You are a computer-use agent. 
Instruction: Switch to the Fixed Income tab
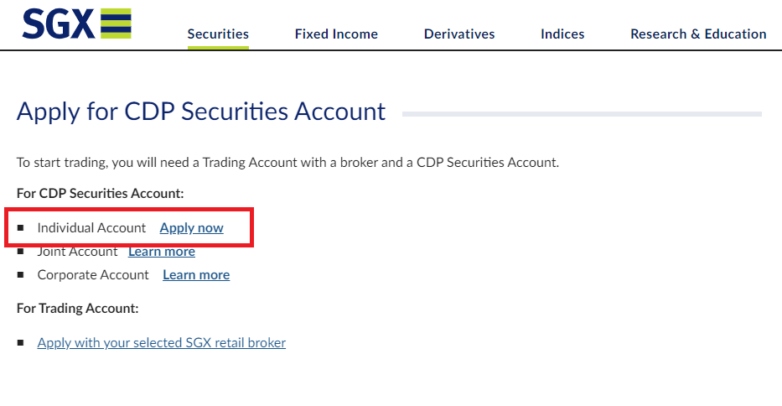[x=336, y=34]
